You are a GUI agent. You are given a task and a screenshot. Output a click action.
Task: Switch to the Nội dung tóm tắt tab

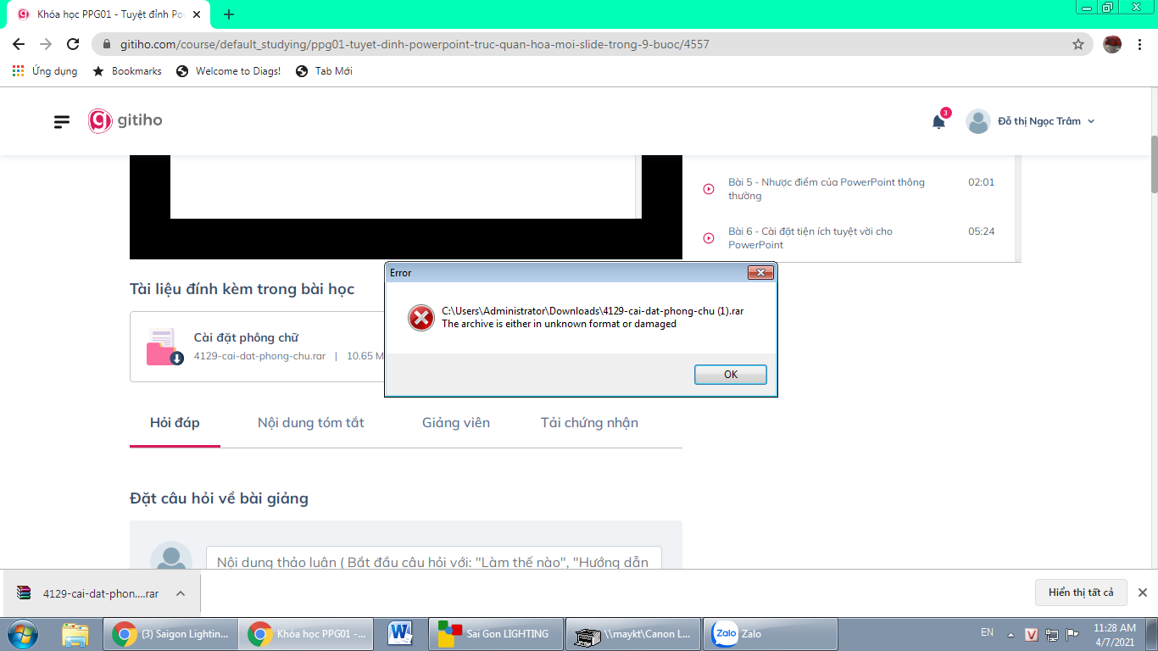tap(311, 422)
